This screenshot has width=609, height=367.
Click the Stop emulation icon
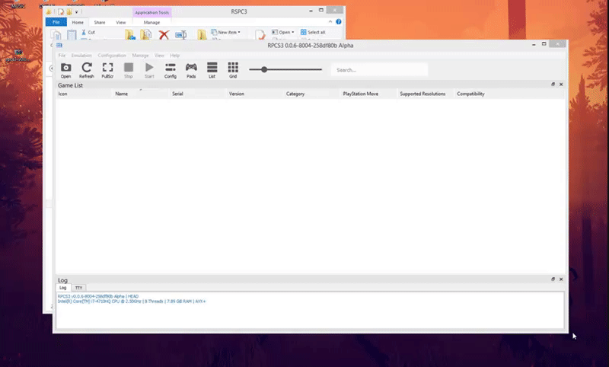coord(129,70)
